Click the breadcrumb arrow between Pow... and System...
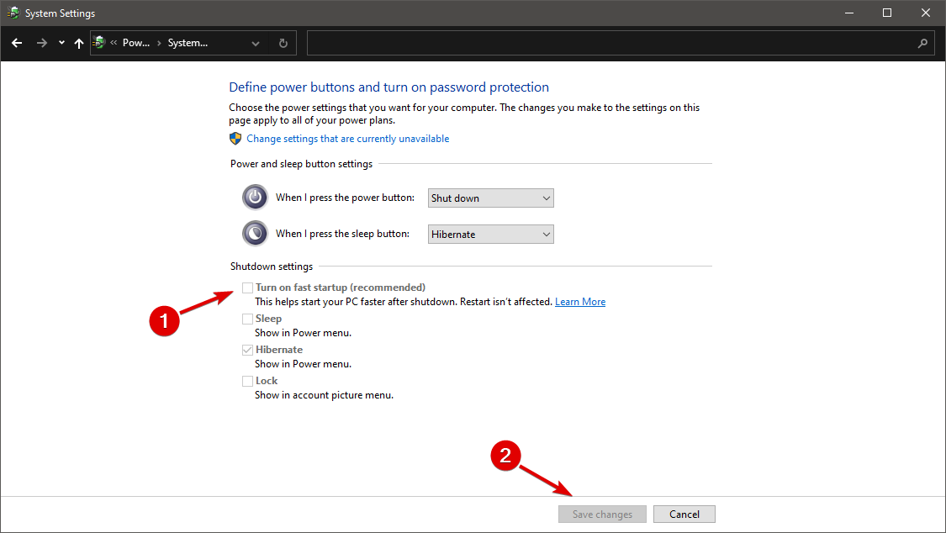Viewport: 946px width, 533px height. [x=159, y=43]
